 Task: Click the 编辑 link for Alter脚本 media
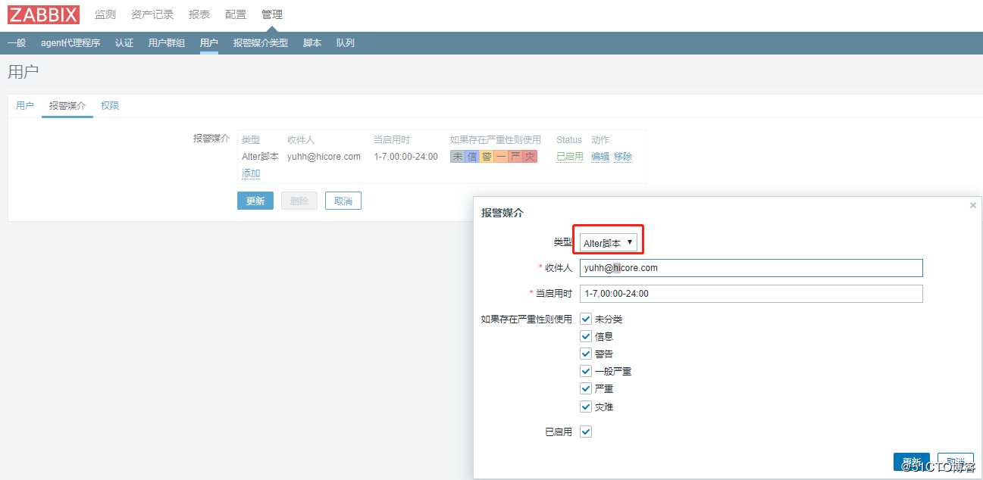pyautogui.click(x=600, y=157)
